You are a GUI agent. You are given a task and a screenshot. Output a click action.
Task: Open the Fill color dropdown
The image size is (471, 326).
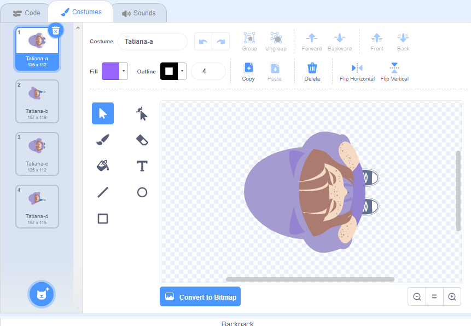coord(124,71)
